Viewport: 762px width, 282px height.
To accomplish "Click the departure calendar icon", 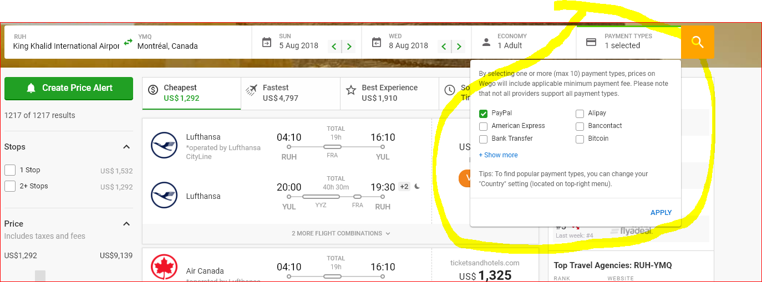I will coord(267,42).
